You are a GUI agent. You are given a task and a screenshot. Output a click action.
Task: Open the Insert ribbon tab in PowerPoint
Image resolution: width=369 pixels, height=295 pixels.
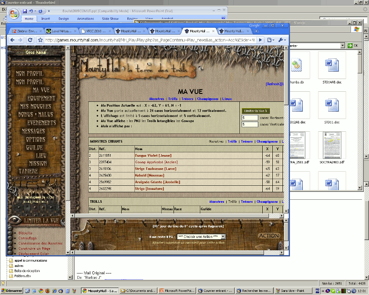tap(45, 18)
